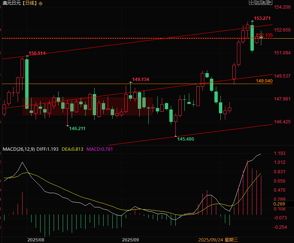This screenshot has width=294, height=243.
Task: Click the circled plus icon beside 日线
Action: (41, 3)
